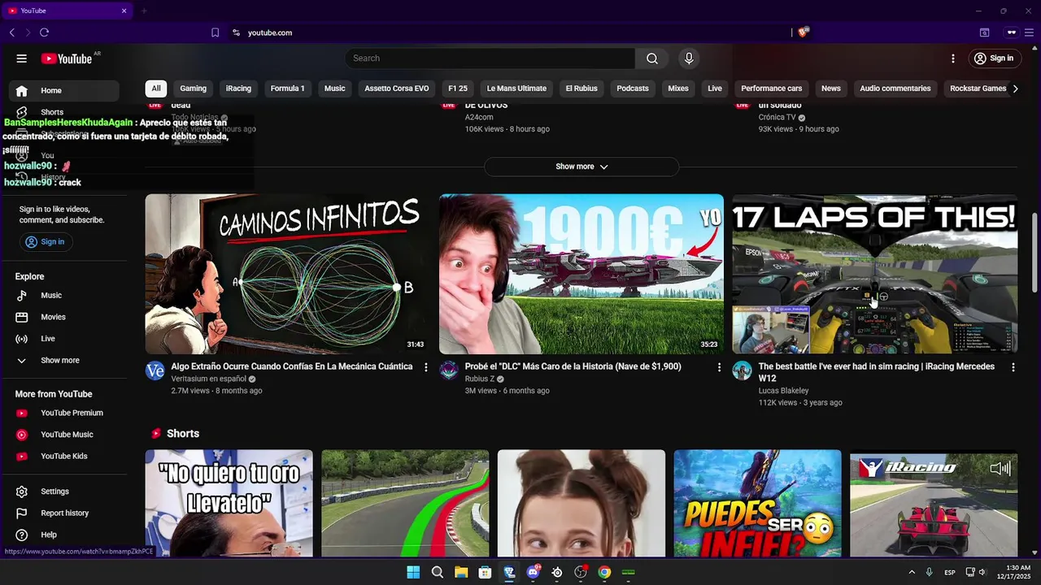Select the Assetto Corsa EVO chip

coord(397,89)
